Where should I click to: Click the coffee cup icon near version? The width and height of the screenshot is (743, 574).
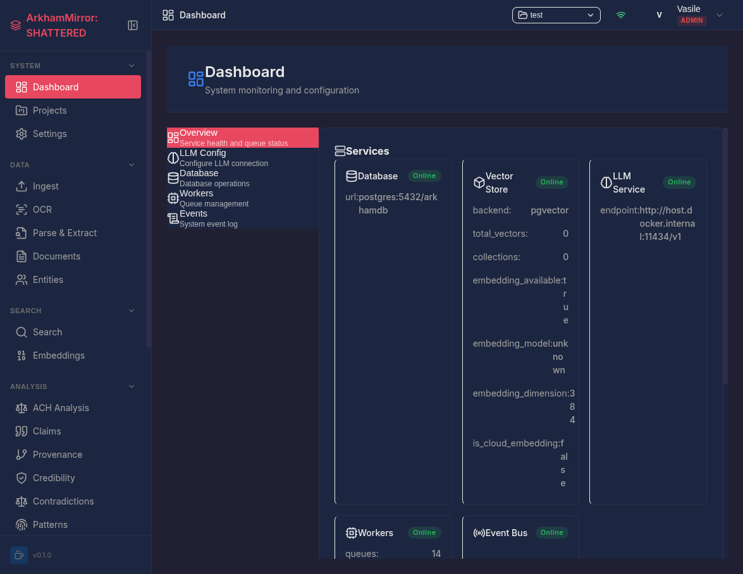coord(19,555)
